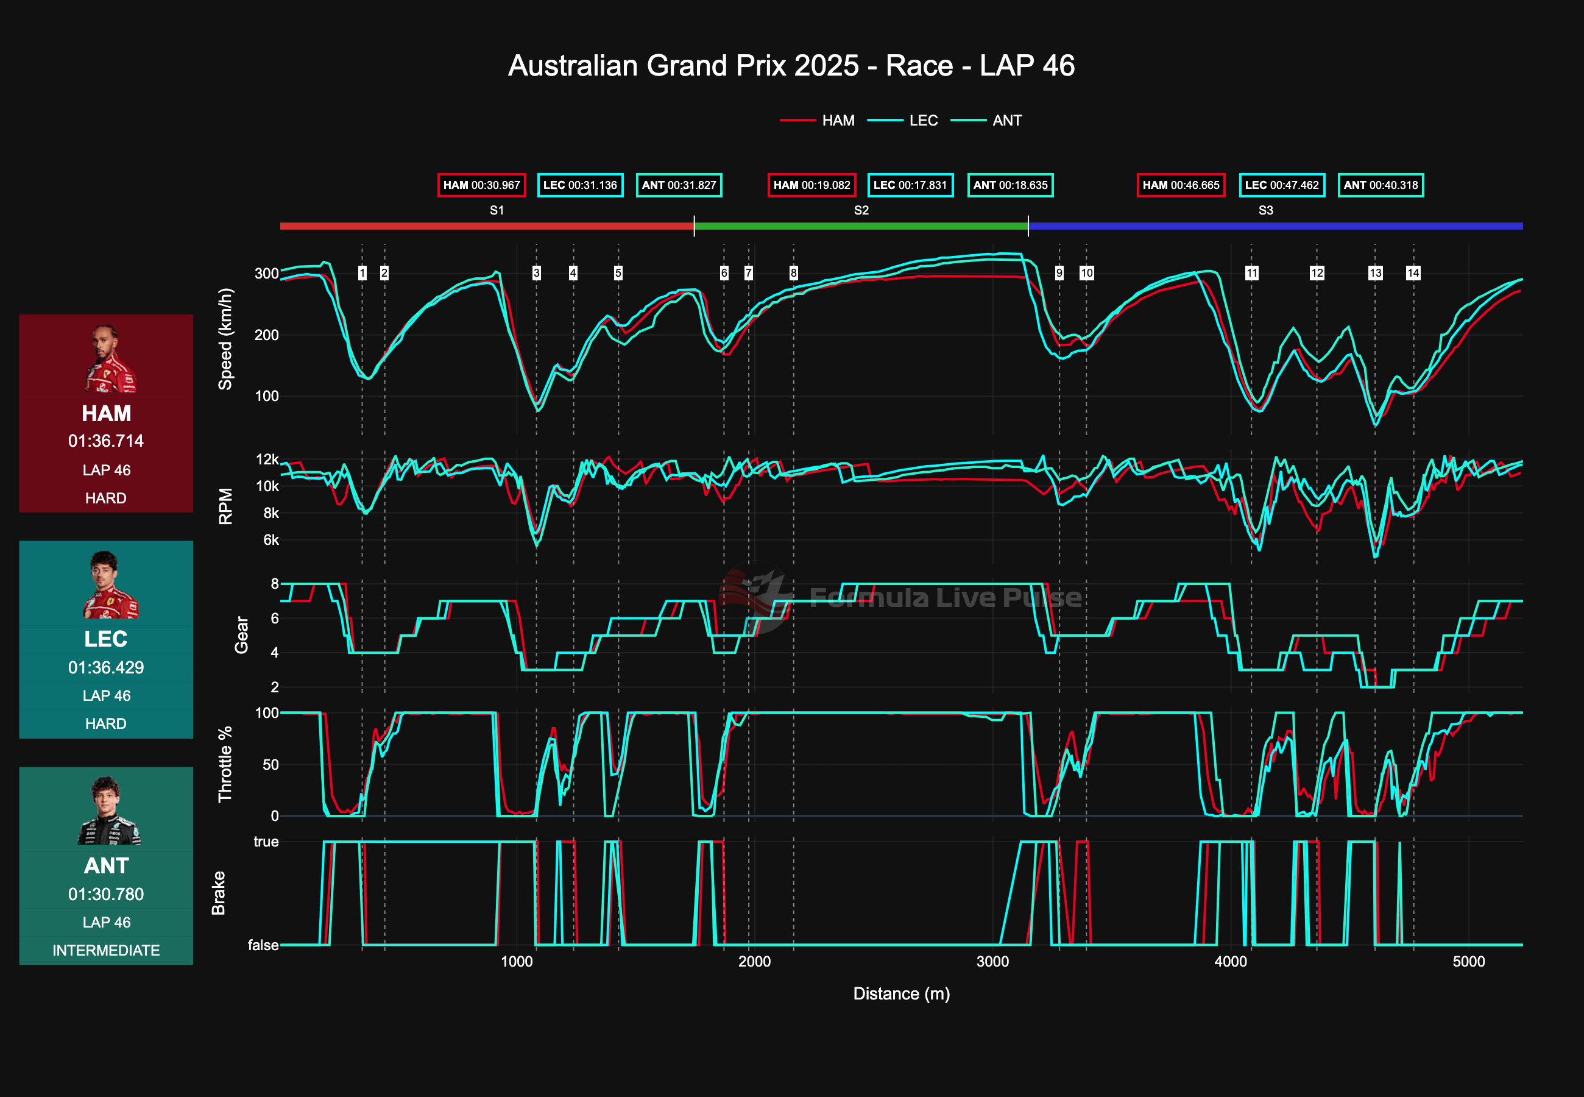Click the HAM 00:46.665 sector 3 time box

1181,185
